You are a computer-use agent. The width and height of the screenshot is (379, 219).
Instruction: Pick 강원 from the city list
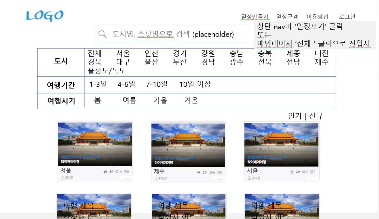tap(208, 53)
